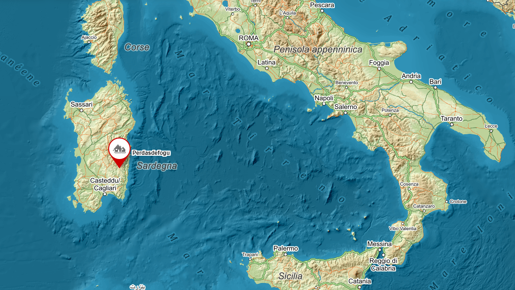Click the Lecce city marker
The width and height of the screenshot is (515, 290).
pos(491,131)
